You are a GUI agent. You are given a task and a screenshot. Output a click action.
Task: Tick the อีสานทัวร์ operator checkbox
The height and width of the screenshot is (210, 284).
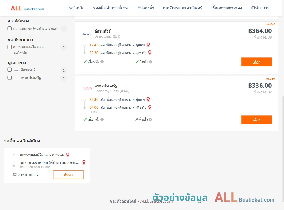(10, 70)
